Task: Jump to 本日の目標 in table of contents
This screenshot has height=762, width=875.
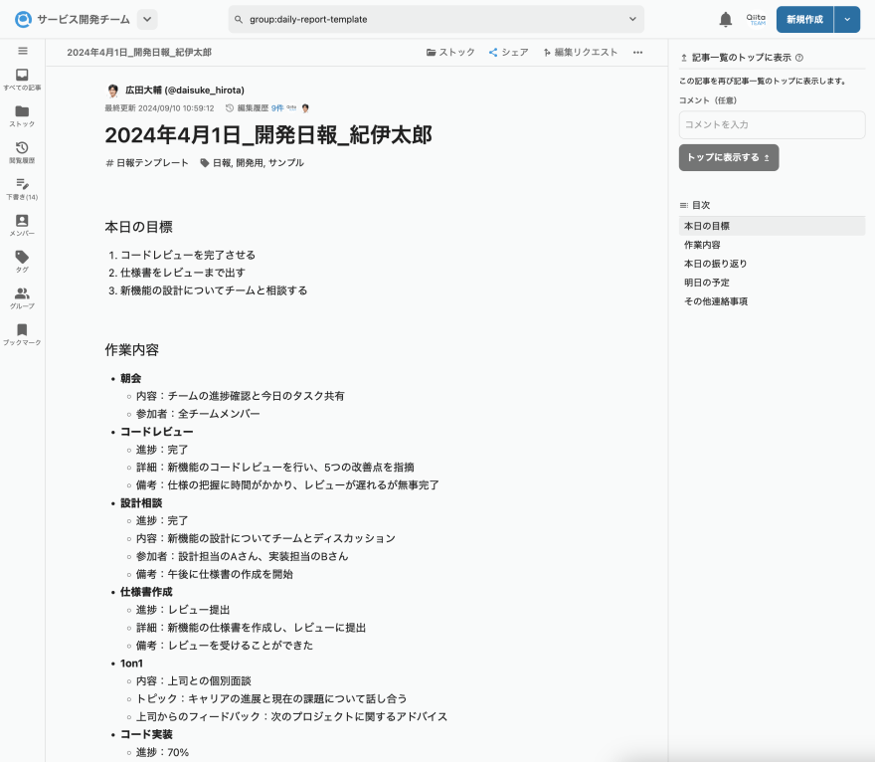Action: pos(772,226)
